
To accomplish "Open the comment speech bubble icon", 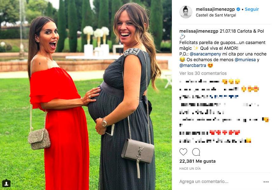I will (x=196, y=152).
